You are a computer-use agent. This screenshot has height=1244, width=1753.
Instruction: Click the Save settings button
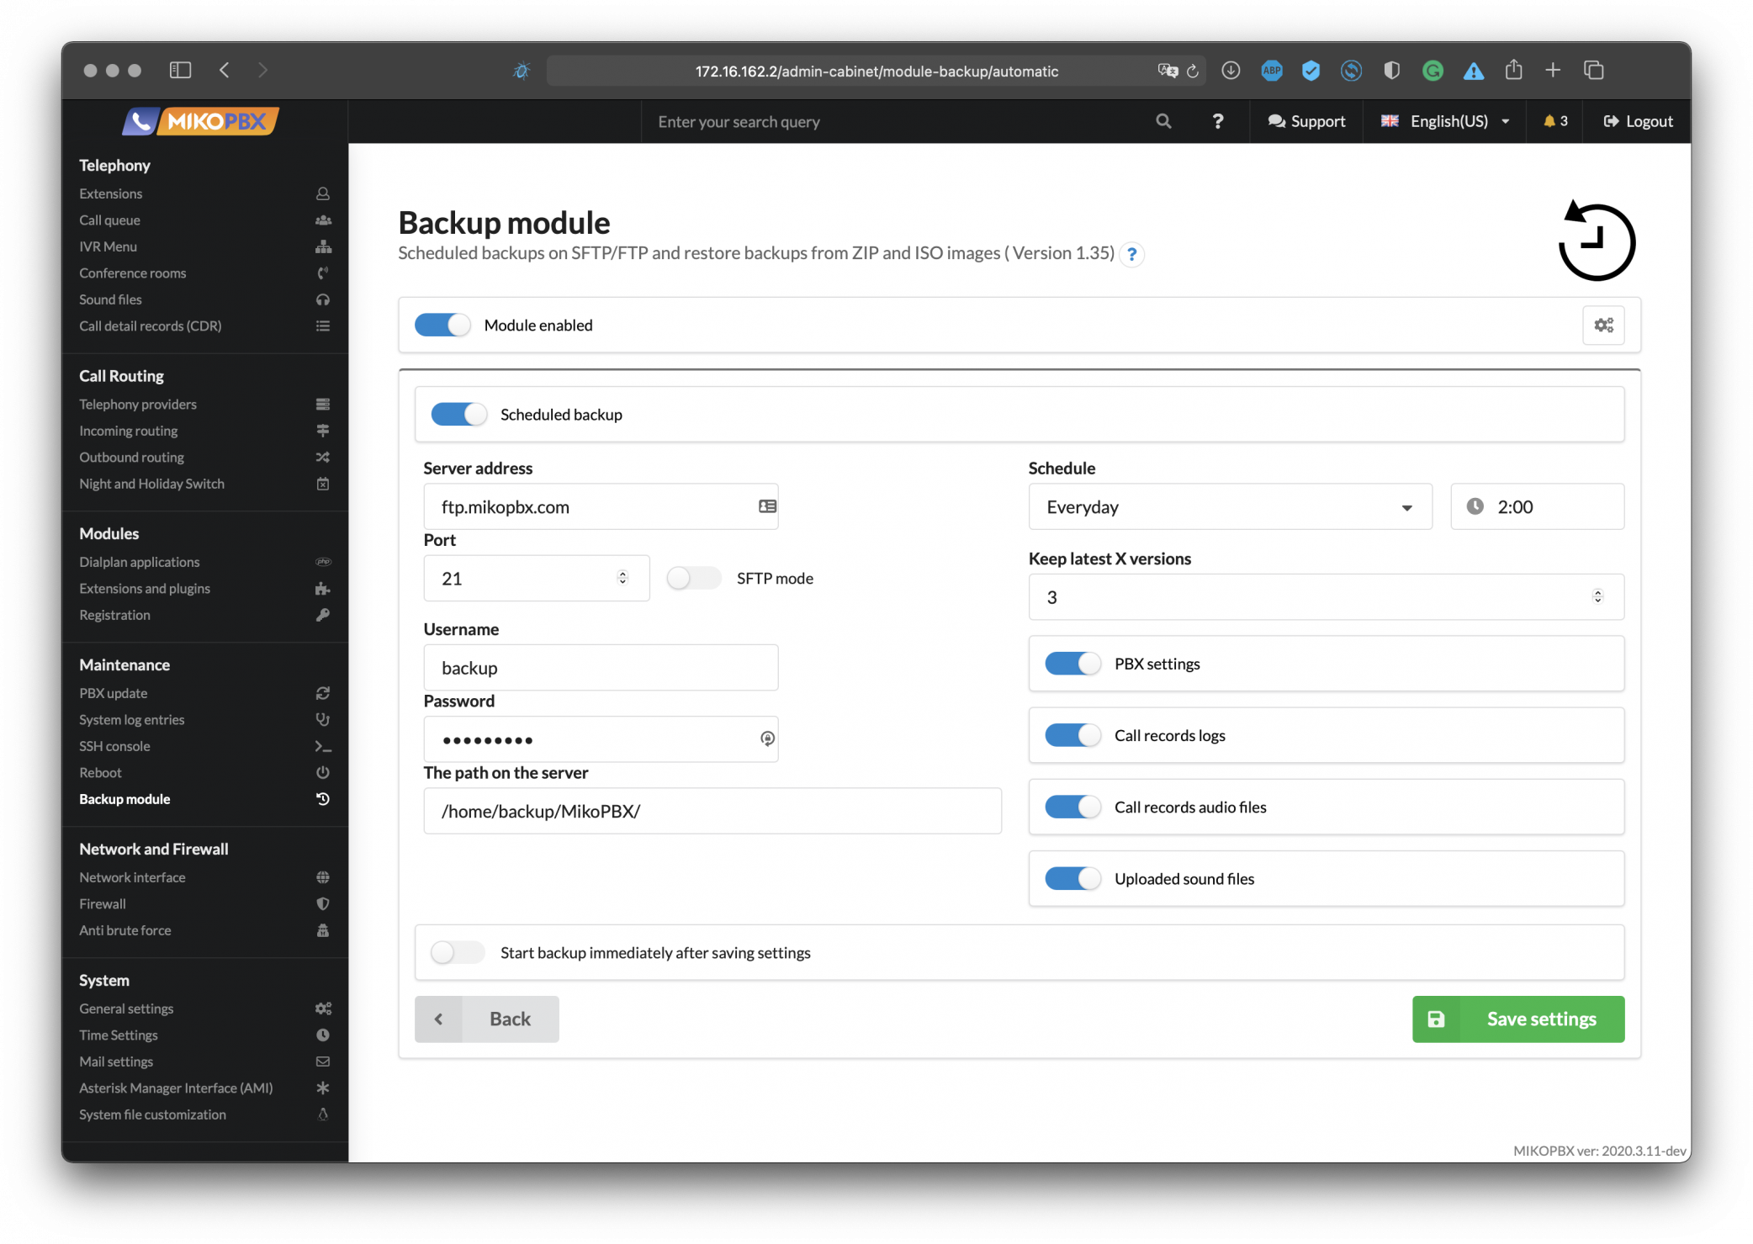click(x=1517, y=1019)
